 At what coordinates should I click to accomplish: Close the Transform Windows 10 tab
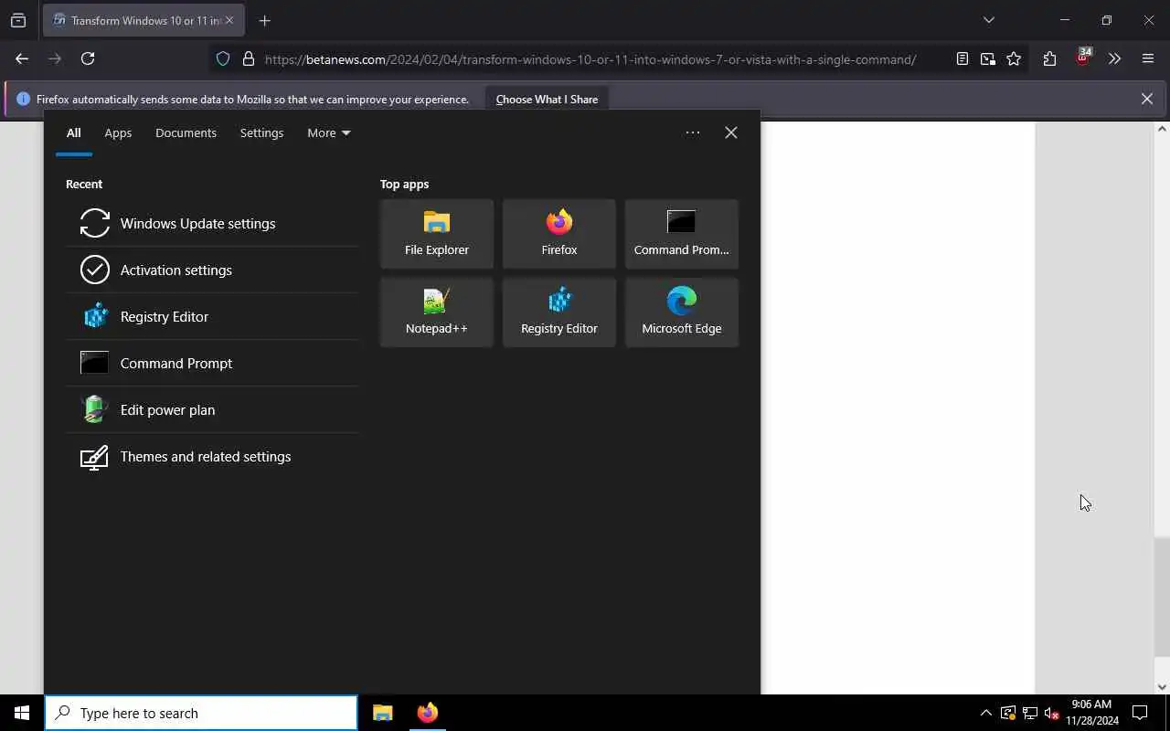pyautogui.click(x=229, y=20)
